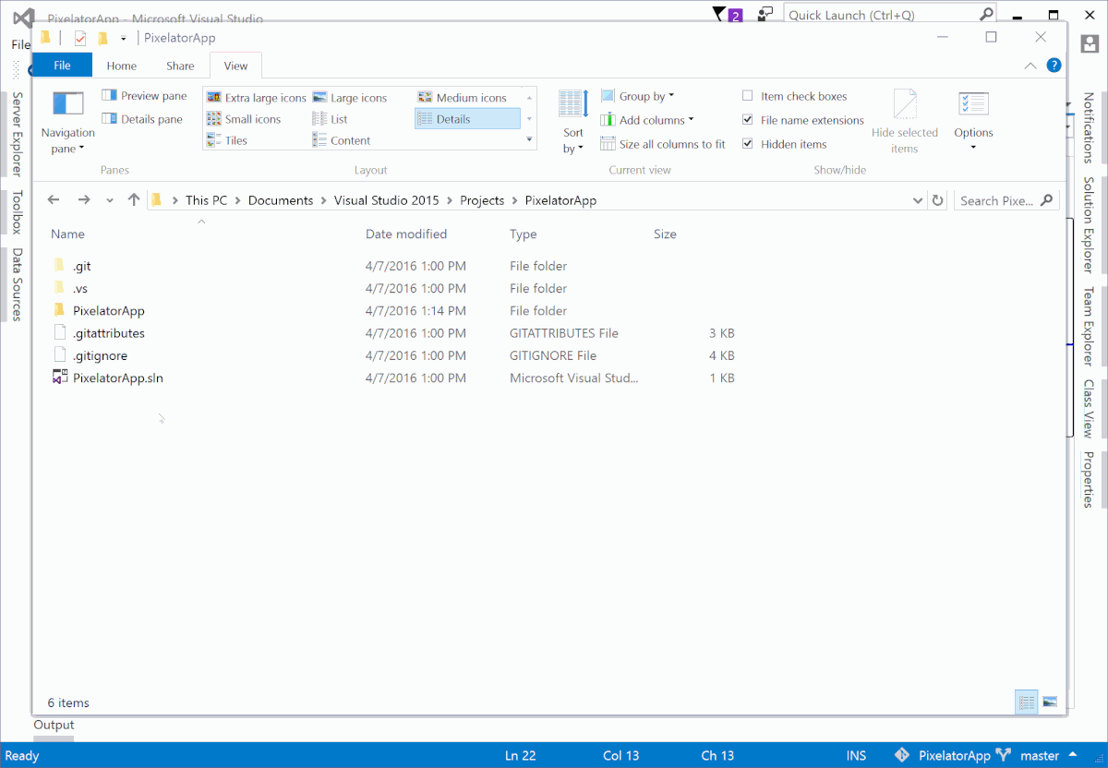Click the Visual Studio feedback icon
This screenshot has width=1108, height=768.
coord(765,15)
